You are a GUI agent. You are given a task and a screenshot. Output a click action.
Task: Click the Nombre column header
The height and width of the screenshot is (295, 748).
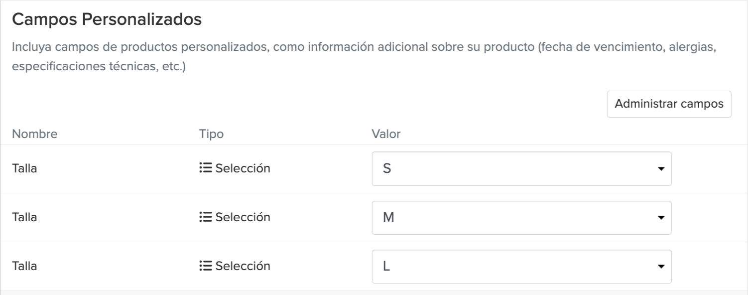(x=35, y=134)
